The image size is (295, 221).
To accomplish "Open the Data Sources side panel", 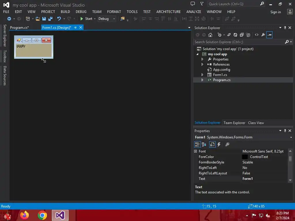I will coord(5,76).
